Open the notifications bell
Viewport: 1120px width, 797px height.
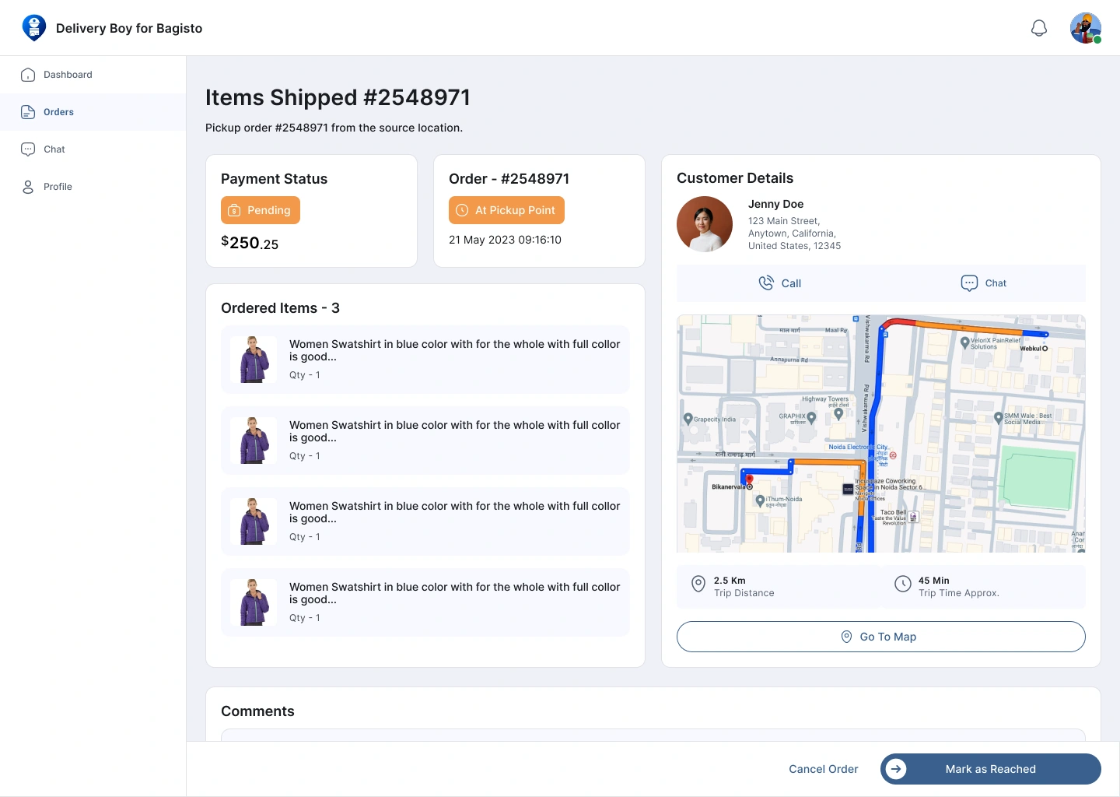(x=1039, y=28)
